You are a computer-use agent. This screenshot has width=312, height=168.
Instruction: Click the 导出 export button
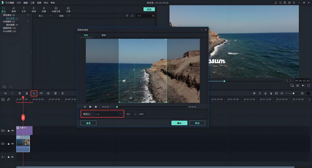tap(149, 9)
